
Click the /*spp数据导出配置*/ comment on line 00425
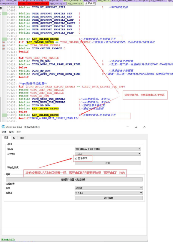(x=33, y=83)
